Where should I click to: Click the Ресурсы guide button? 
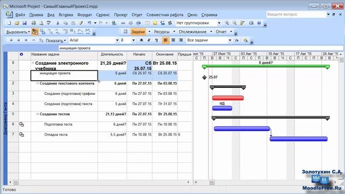coord(162,32)
